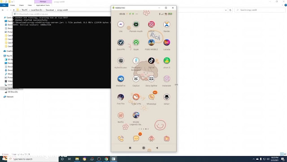Open the Story Splitter app
This screenshot has height=162, width=287.
tap(151, 79)
